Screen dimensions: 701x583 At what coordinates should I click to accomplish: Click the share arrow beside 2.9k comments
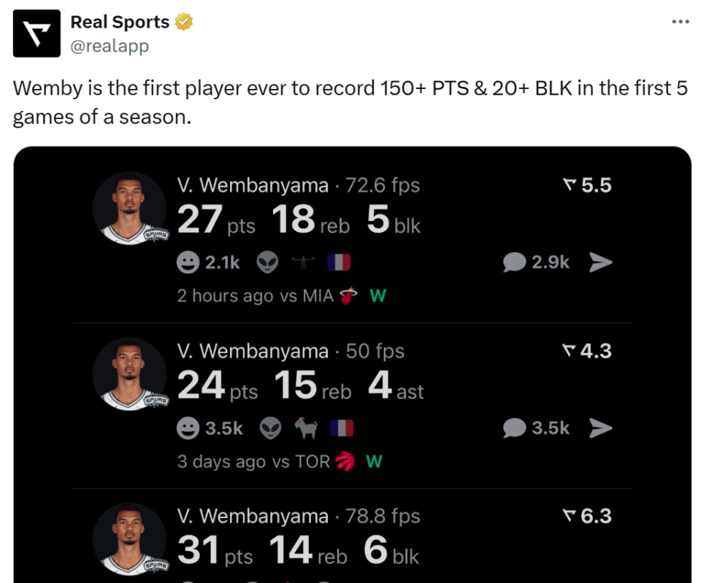tap(600, 263)
